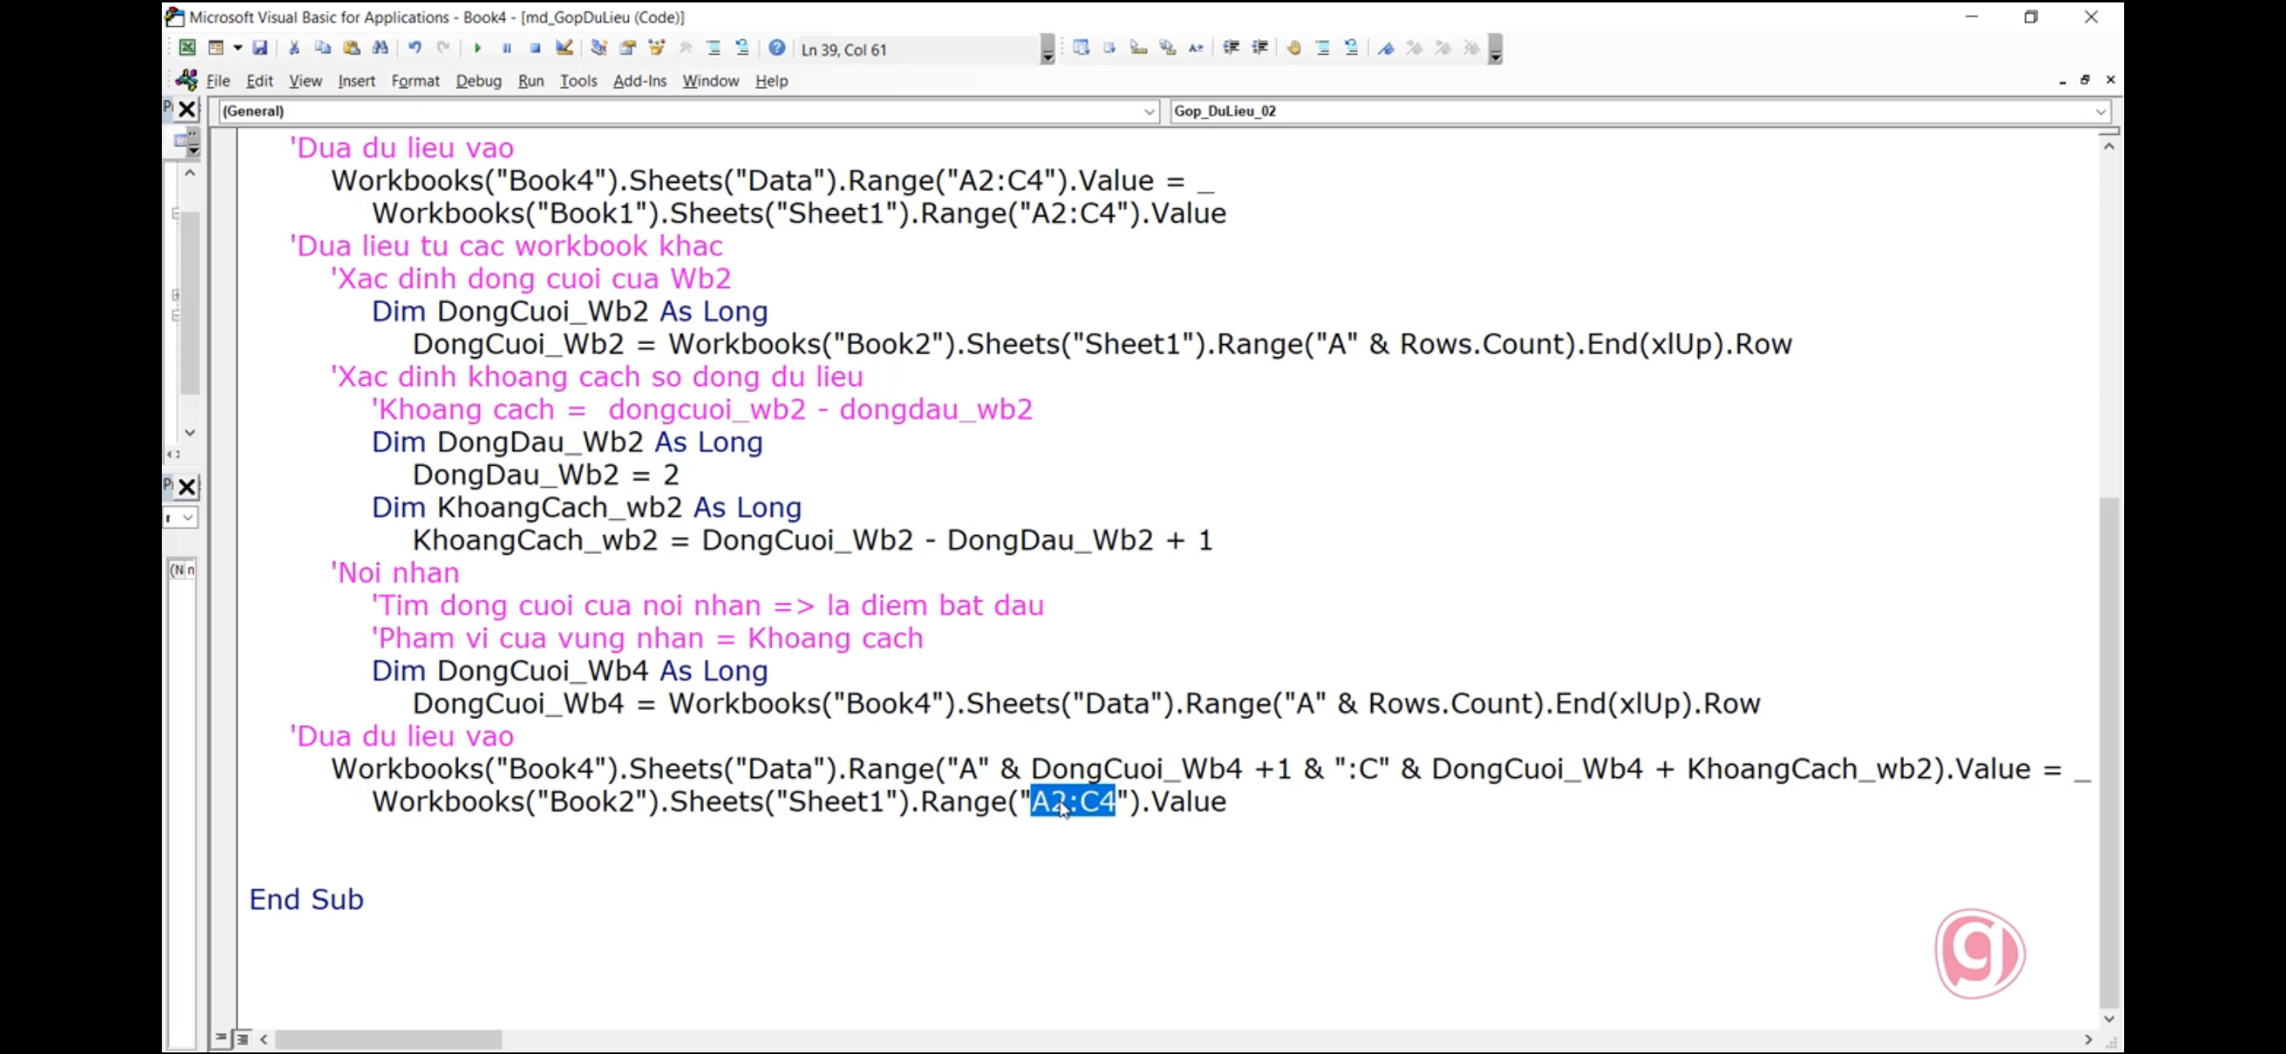
Task: Open the Tools menu
Action: [x=578, y=81]
